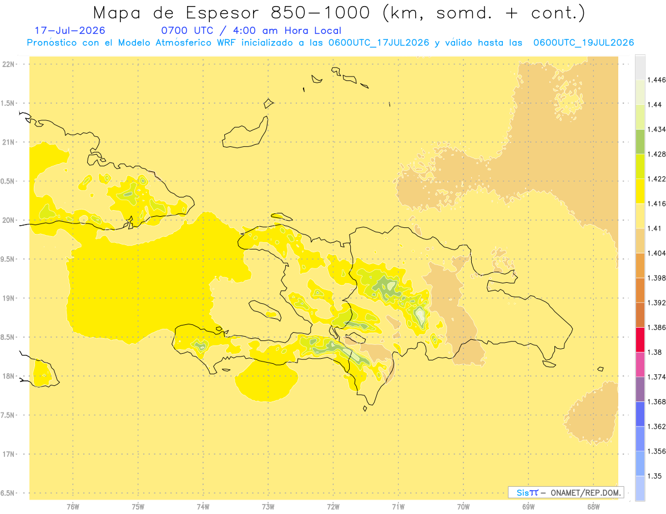Screen dimensions: 666x514
Task: Click the "8.5N" latitude label
Action: click(7, 337)
